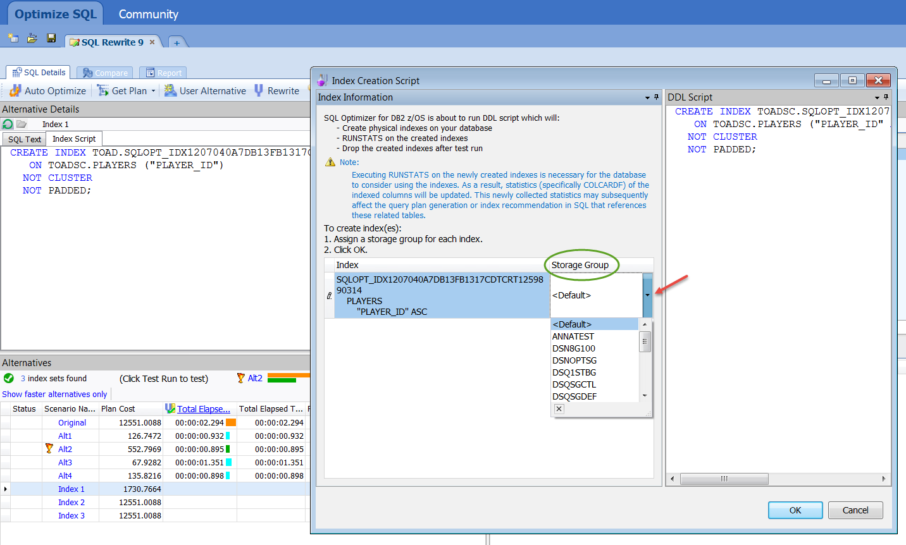Viewport: 906px width, 545px height.
Task: Select the Index Script tab
Action: [74, 138]
